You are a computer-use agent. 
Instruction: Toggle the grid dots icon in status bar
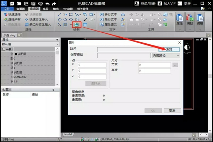coord(87,139)
